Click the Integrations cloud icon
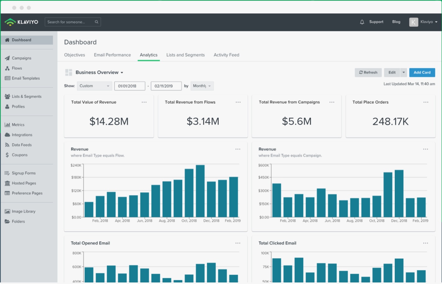 [x=7, y=135]
